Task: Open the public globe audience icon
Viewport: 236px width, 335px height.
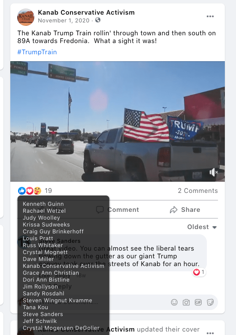Action: [x=98, y=20]
